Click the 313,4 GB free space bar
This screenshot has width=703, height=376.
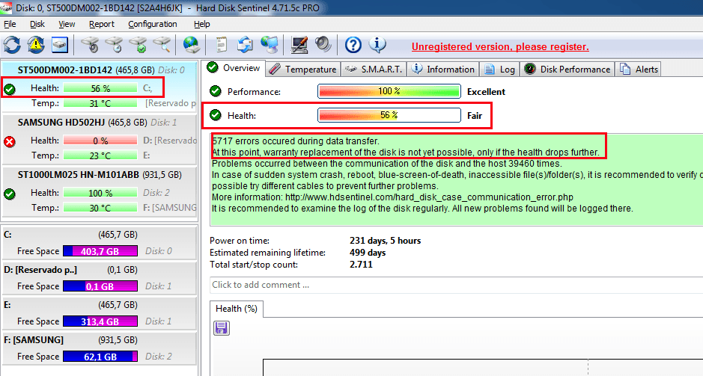100,321
